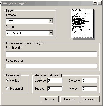Focus the Superior margin field
This screenshot has height=106, width=103.
55,89
